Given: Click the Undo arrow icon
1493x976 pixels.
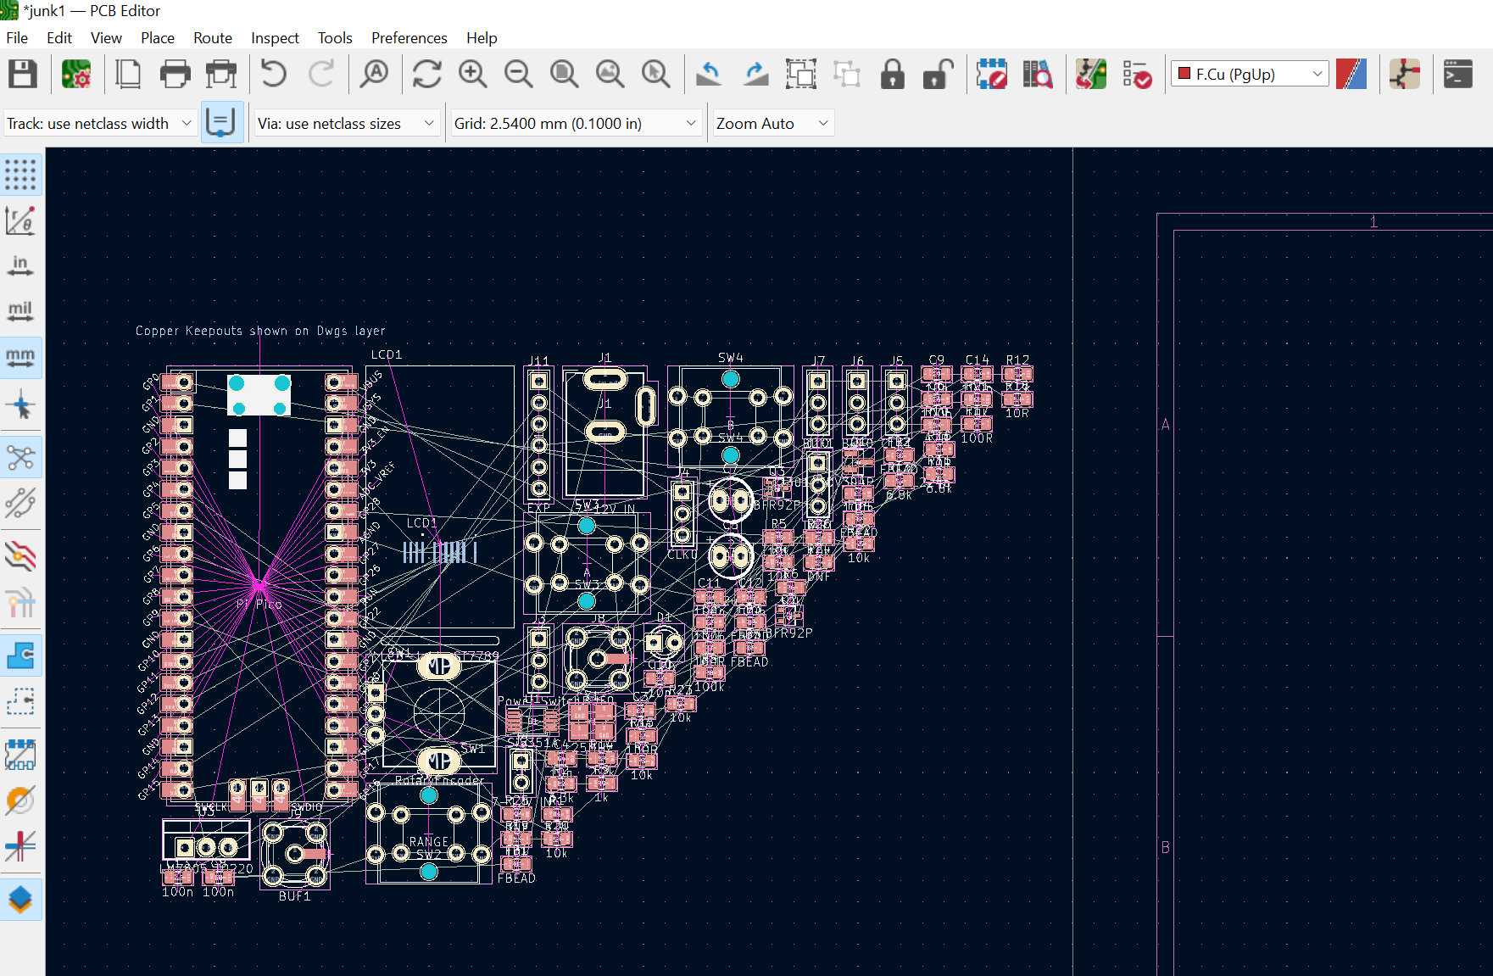Looking at the screenshot, I should coord(273,75).
